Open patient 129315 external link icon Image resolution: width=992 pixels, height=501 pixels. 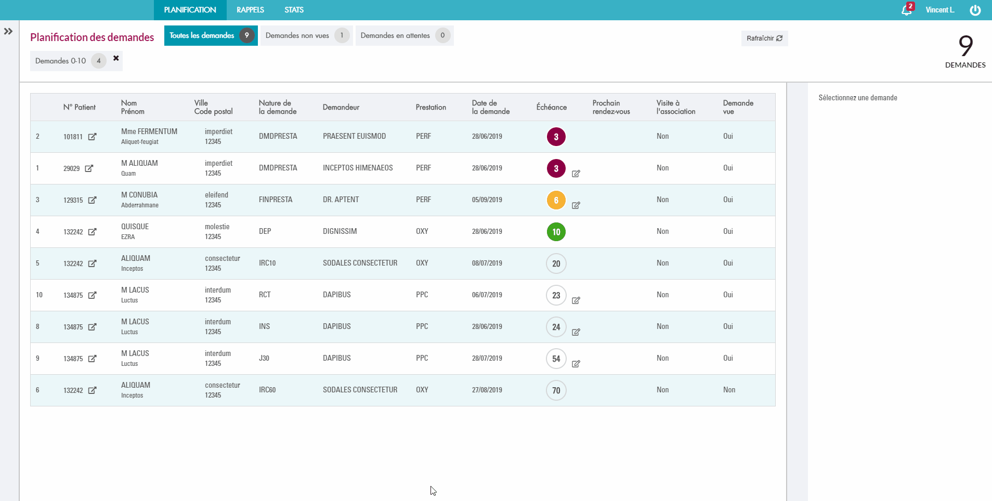pos(92,200)
